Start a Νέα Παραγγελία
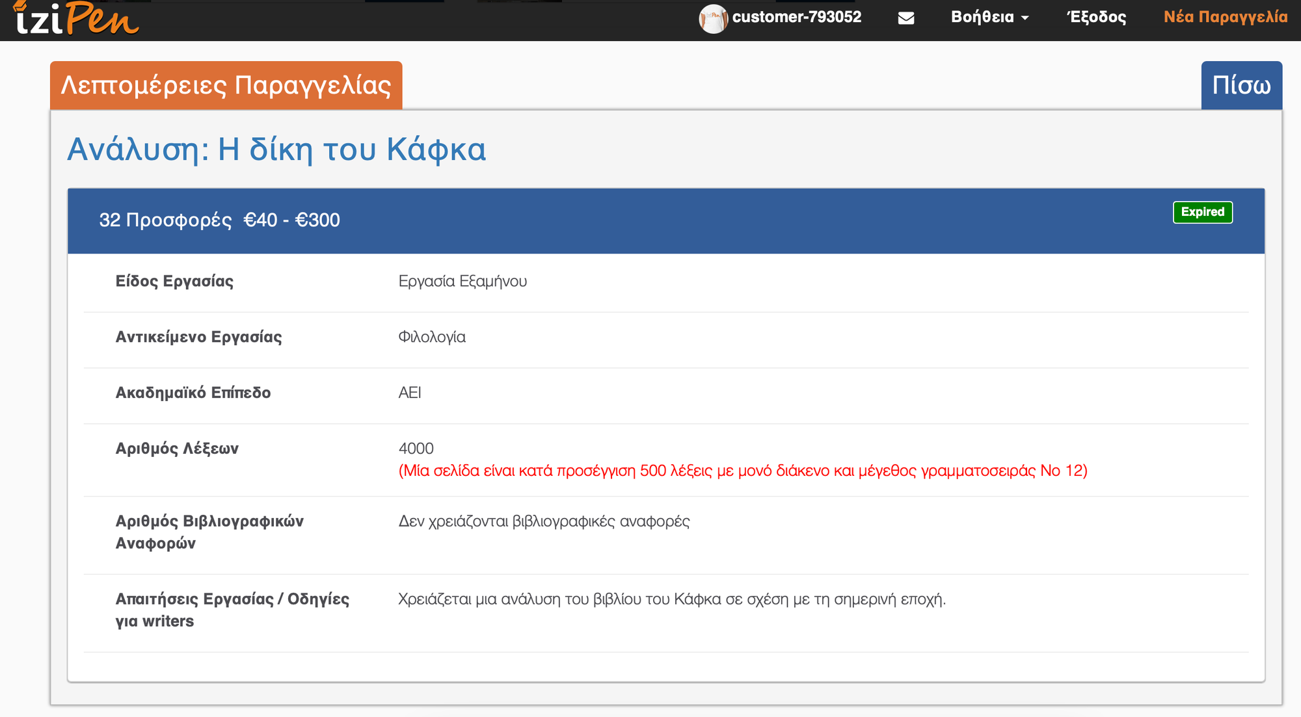Viewport: 1301px width, 717px height. [x=1225, y=17]
